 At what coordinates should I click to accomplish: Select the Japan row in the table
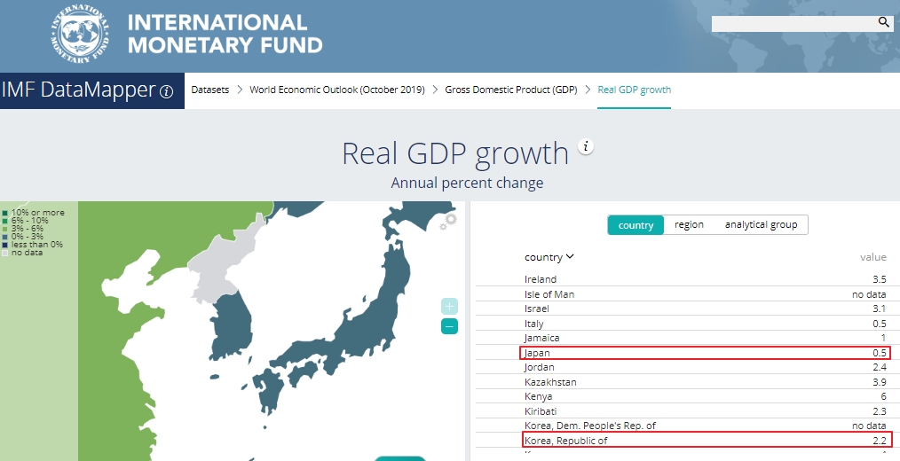pos(706,353)
